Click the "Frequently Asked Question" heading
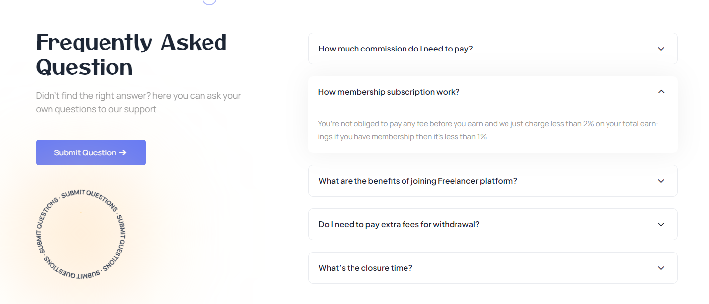Image resolution: width=709 pixels, height=304 pixels. 131,54
